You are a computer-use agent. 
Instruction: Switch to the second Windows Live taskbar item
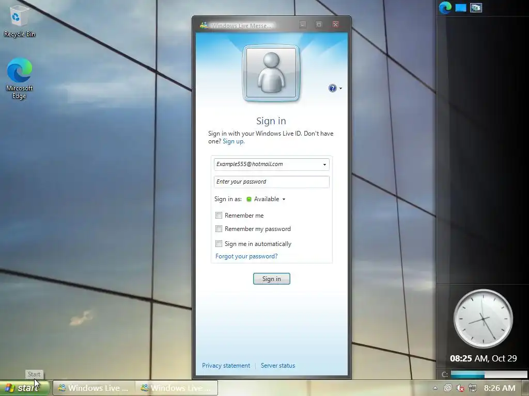[x=177, y=388]
